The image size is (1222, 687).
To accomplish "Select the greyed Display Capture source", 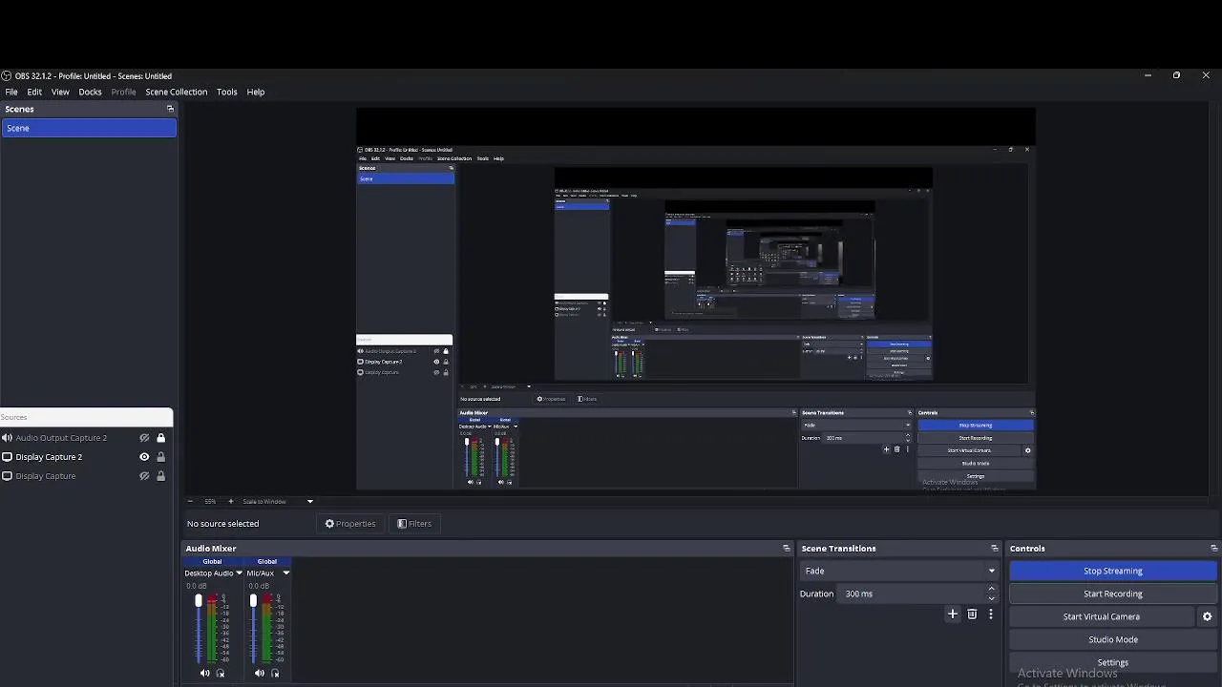I will [x=45, y=476].
